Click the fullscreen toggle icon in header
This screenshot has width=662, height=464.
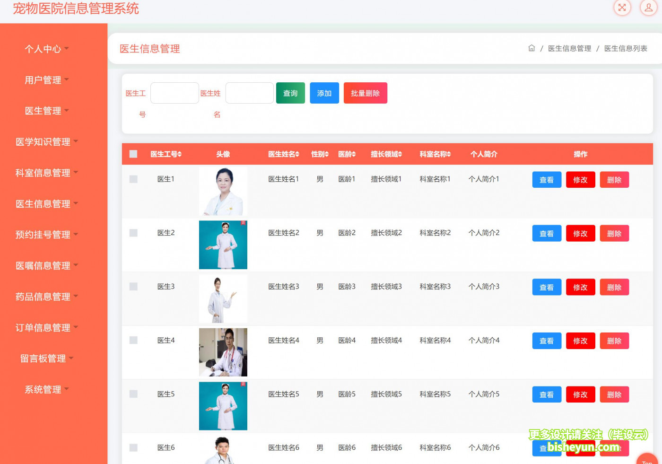coord(622,8)
